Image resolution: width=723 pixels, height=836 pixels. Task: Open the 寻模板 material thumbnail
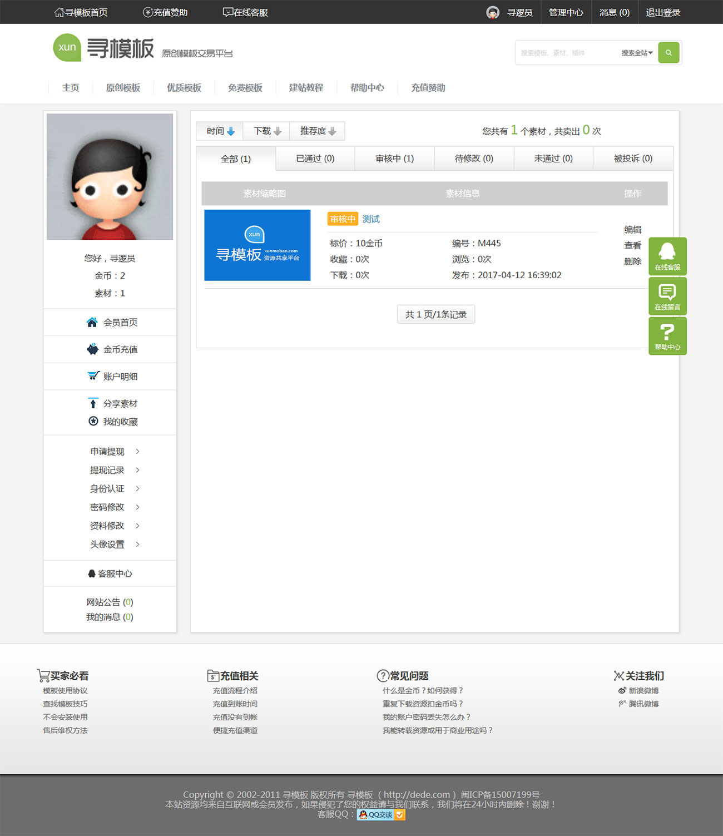[257, 245]
